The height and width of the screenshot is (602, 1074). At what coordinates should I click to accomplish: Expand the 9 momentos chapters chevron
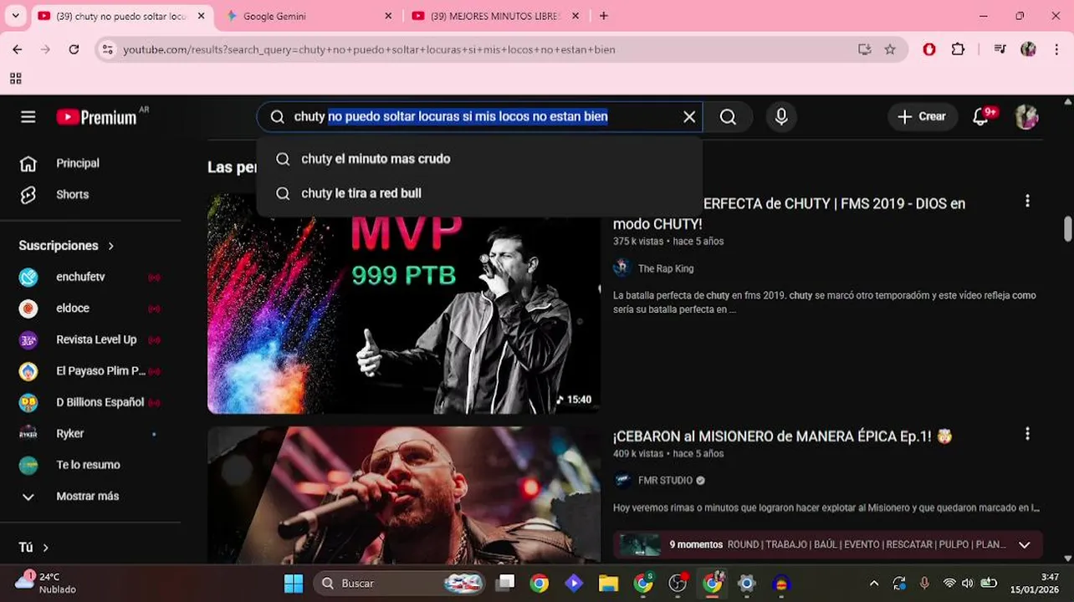(x=1024, y=545)
